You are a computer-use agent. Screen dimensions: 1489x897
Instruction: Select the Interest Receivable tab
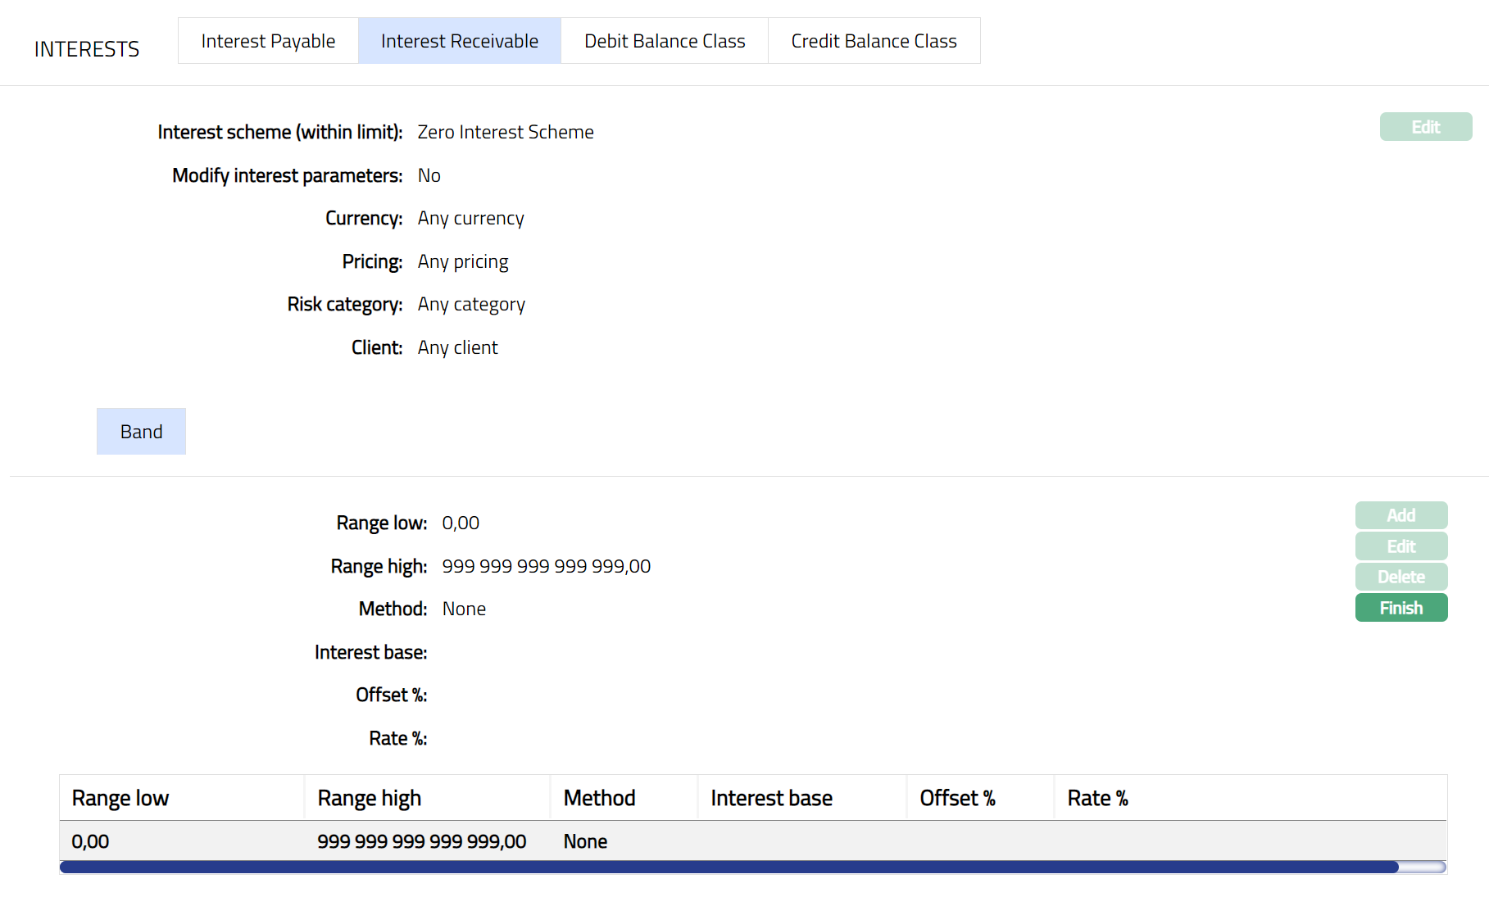[459, 41]
